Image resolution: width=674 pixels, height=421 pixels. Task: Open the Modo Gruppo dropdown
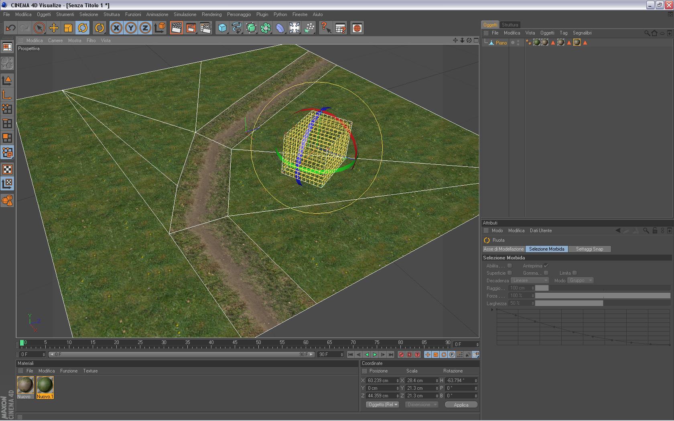point(580,281)
